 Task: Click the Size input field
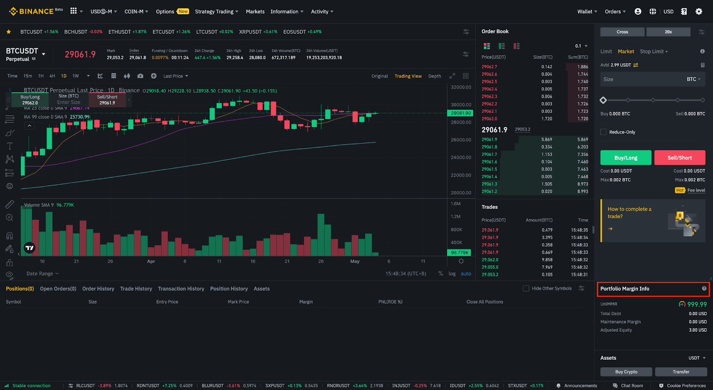point(653,79)
